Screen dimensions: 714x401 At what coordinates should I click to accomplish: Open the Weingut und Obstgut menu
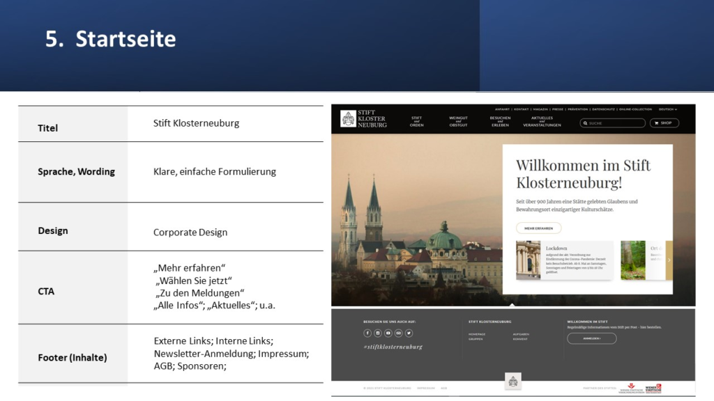coord(458,122)
